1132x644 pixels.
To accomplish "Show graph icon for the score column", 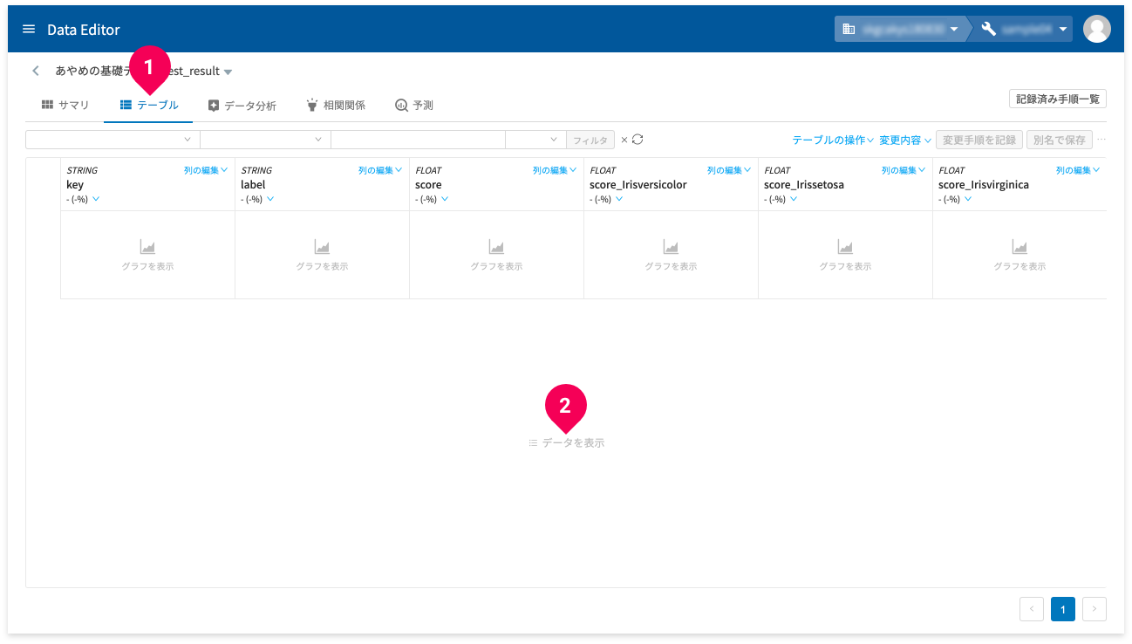I will pos(496,248).
